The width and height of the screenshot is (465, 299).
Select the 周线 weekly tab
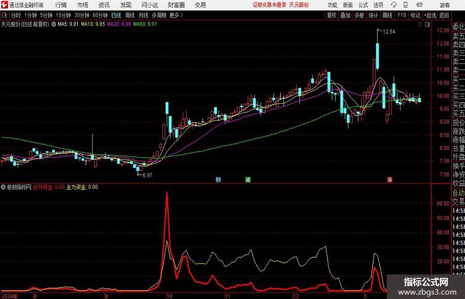point(129,15)
